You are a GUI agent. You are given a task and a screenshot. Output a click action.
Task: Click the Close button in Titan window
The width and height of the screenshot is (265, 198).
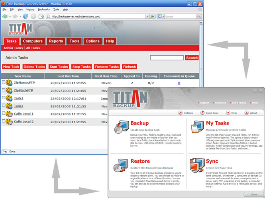click(x=254, y=194)
